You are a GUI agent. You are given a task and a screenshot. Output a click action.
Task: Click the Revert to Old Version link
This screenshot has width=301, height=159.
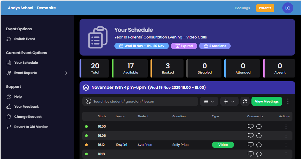[x=31, y=127]
